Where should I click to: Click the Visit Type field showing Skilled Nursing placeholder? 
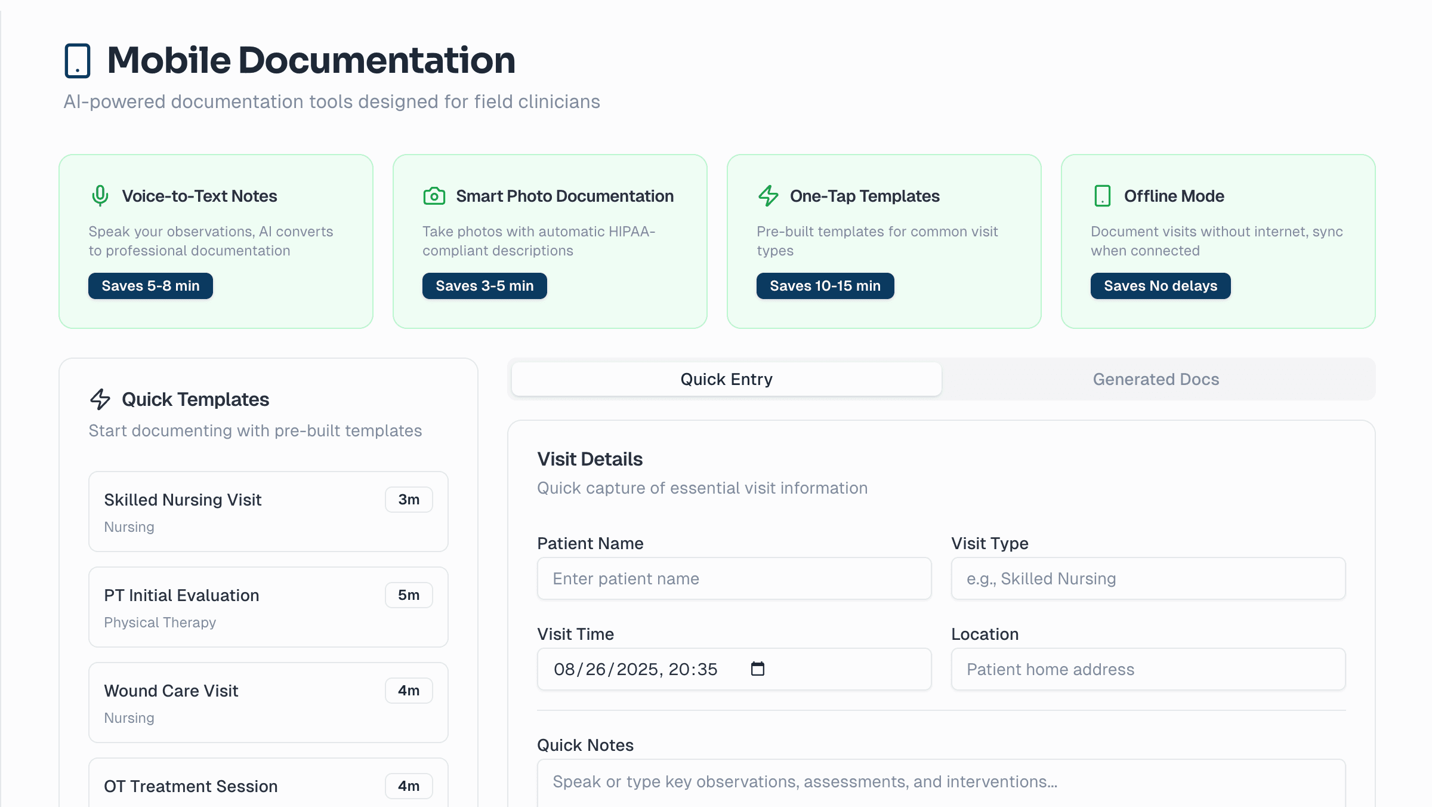pyautogui.click(x=1147, y=578)
